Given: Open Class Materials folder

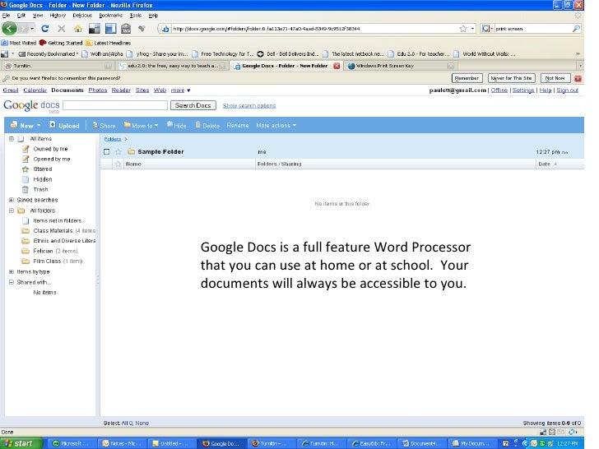Looking at the screenshot, I should point(53,230).
